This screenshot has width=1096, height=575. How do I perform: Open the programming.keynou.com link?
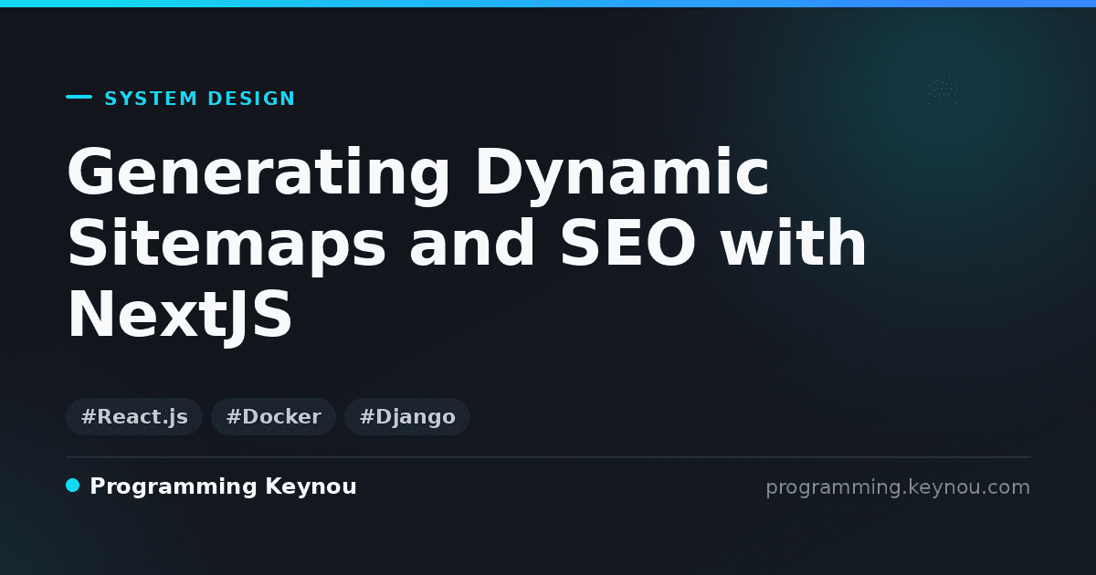pos(898,487)
